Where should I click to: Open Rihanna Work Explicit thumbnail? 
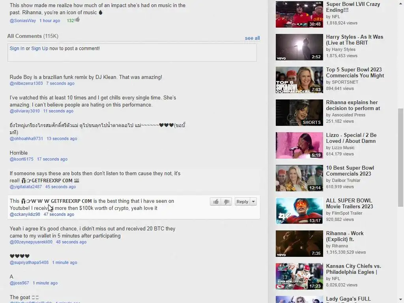coord(299,243)
